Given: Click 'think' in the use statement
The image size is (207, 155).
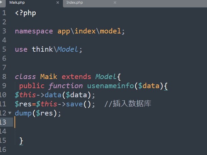Looking at the screenshot, I should [42, 49].
